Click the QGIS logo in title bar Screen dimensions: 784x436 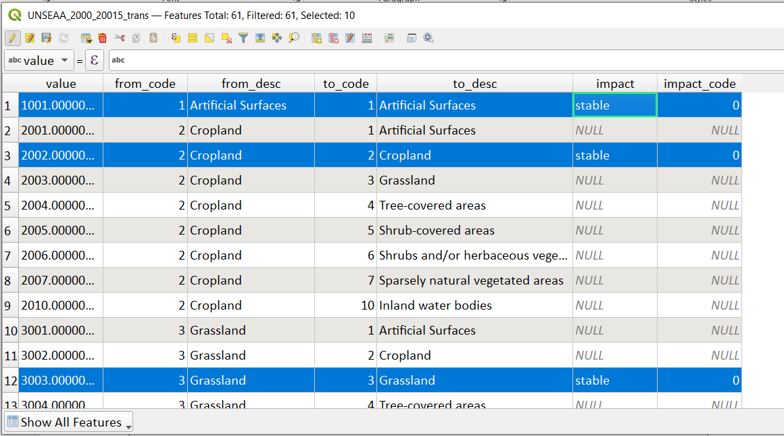click(x=15, y=15)
